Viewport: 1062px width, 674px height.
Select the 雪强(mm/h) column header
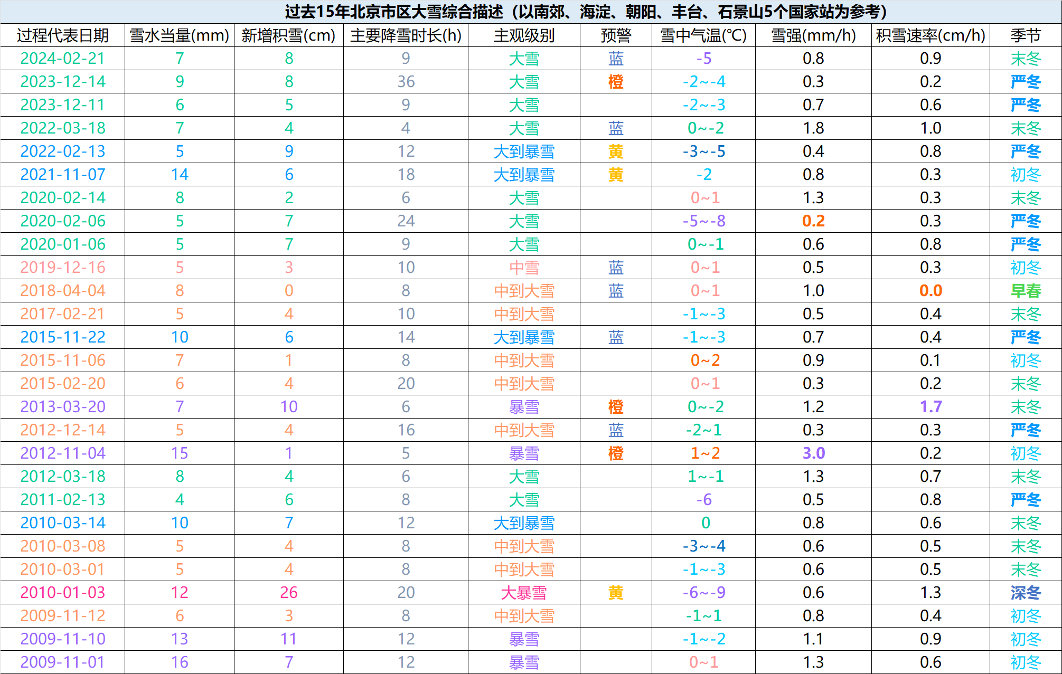(813, 35)
